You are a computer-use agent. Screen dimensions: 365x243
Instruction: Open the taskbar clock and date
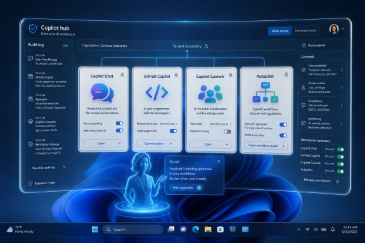[350, 230]
